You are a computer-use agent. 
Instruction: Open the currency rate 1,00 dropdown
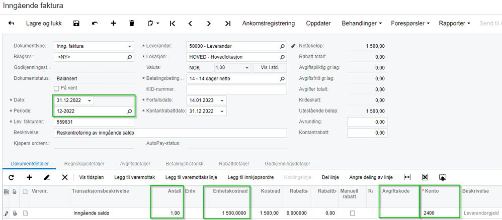247,68
